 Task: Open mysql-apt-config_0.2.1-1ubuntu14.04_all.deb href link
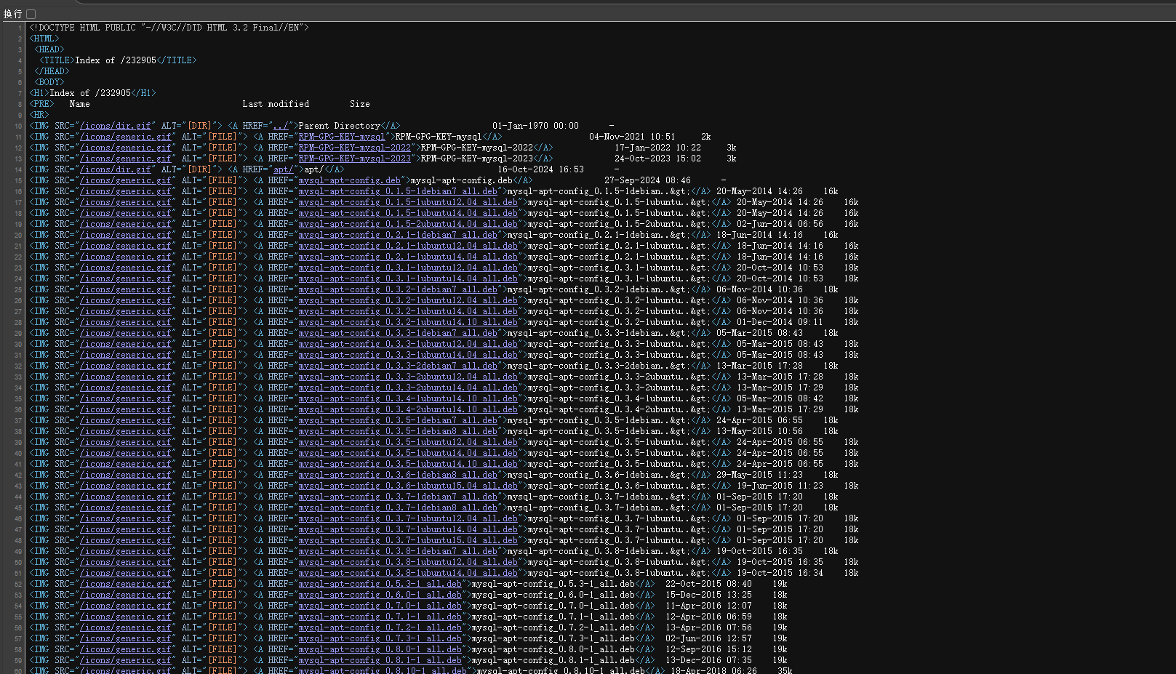408,257
